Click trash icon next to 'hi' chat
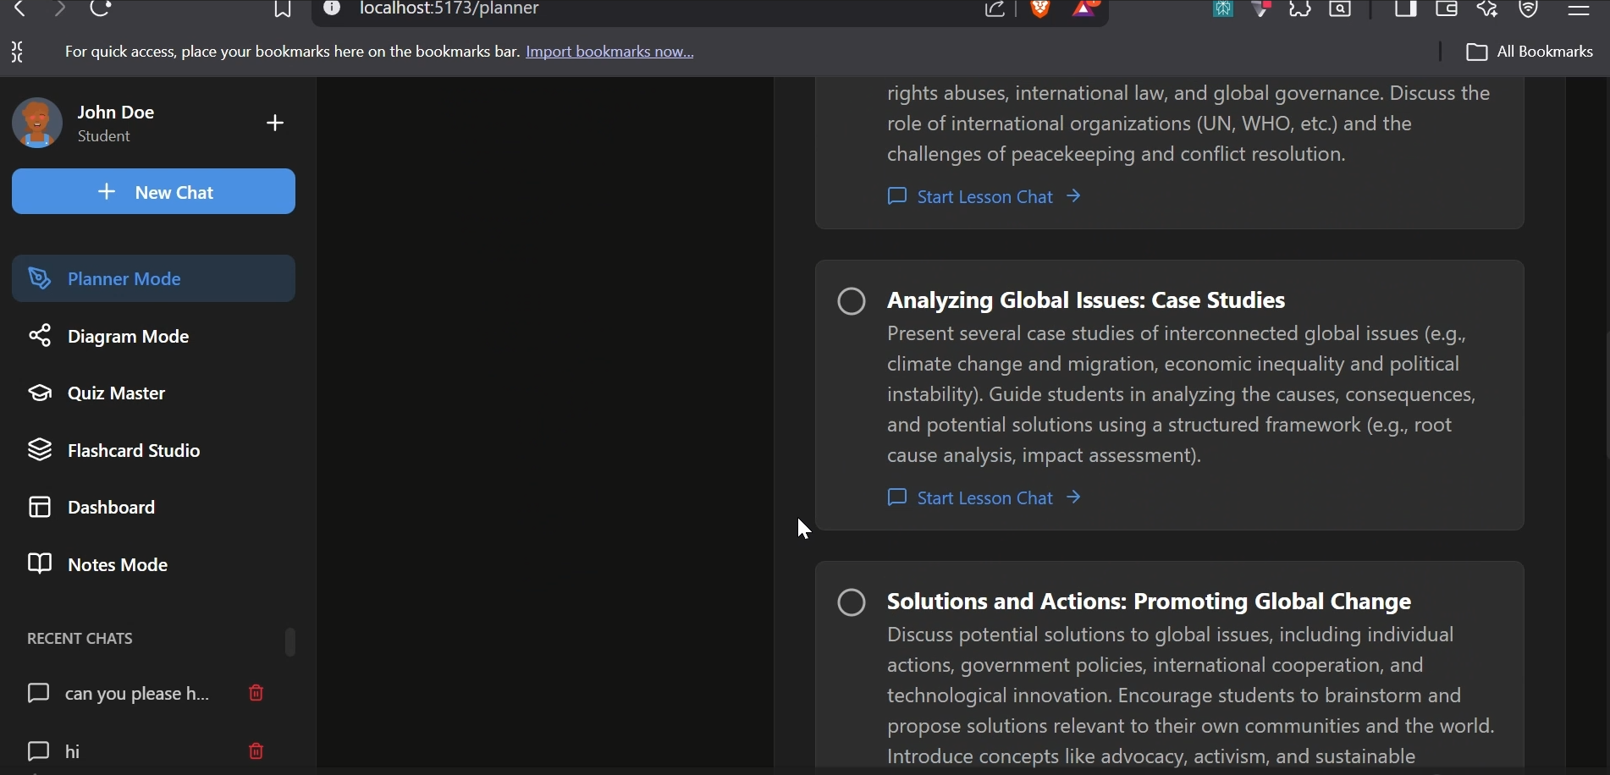The image size is (1610, 775). click(x=256, y=752)
